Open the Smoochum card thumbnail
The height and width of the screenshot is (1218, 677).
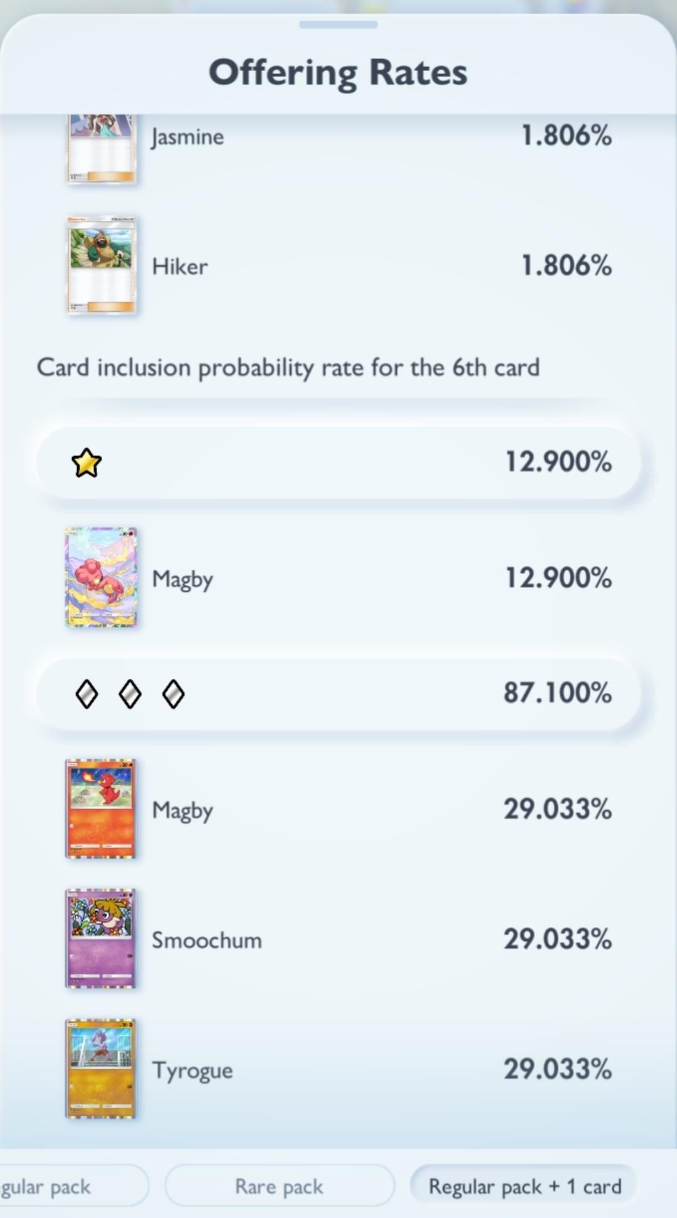point(101,939)
